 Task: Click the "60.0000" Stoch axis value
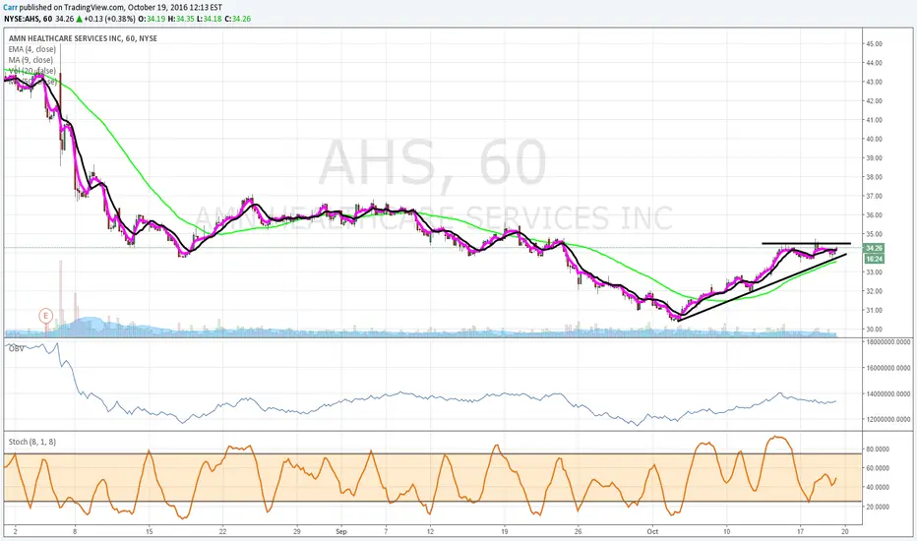878,468
